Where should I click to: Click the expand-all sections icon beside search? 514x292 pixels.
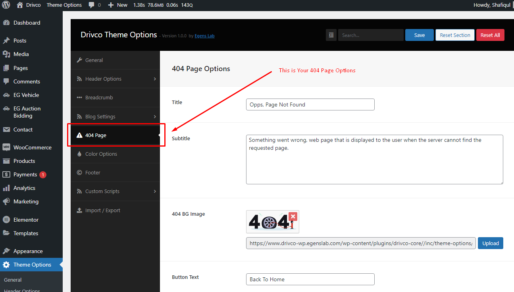pyautogui.click(x=331, y=35)
